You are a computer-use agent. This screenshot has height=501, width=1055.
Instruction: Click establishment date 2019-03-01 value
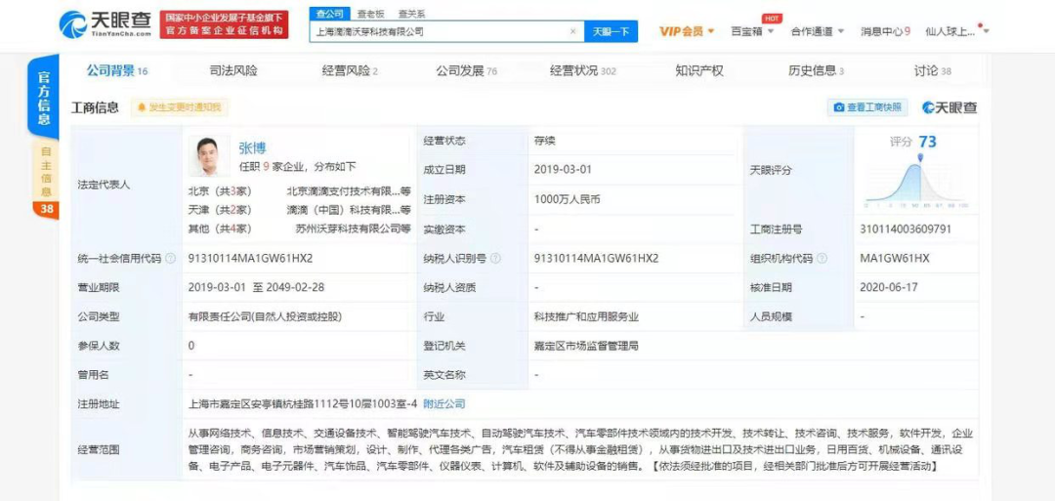(x=564, y=170)
